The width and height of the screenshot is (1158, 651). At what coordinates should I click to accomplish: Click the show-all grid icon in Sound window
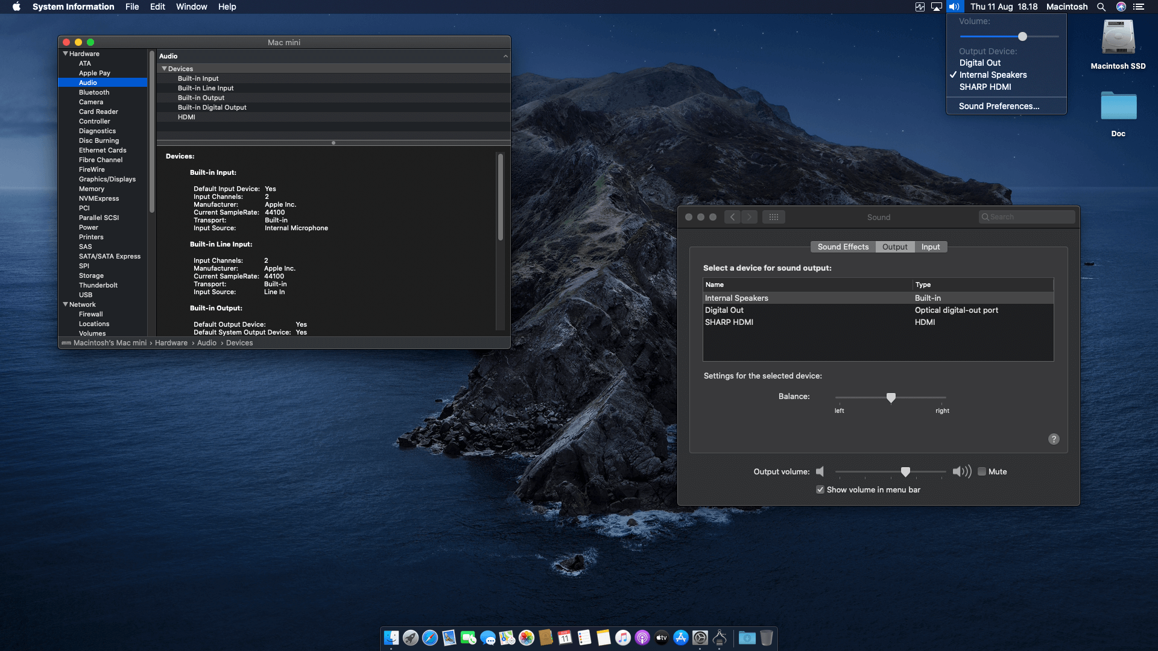click(x=774, y=217)
